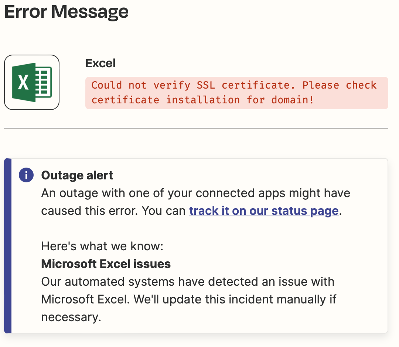Open the track it on our status page link

pos(264,211)
